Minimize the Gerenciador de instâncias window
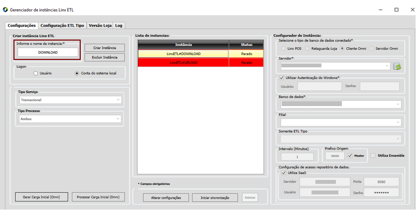Image resolution: width=416 pixels, height=210 pixels. point(381,10)
